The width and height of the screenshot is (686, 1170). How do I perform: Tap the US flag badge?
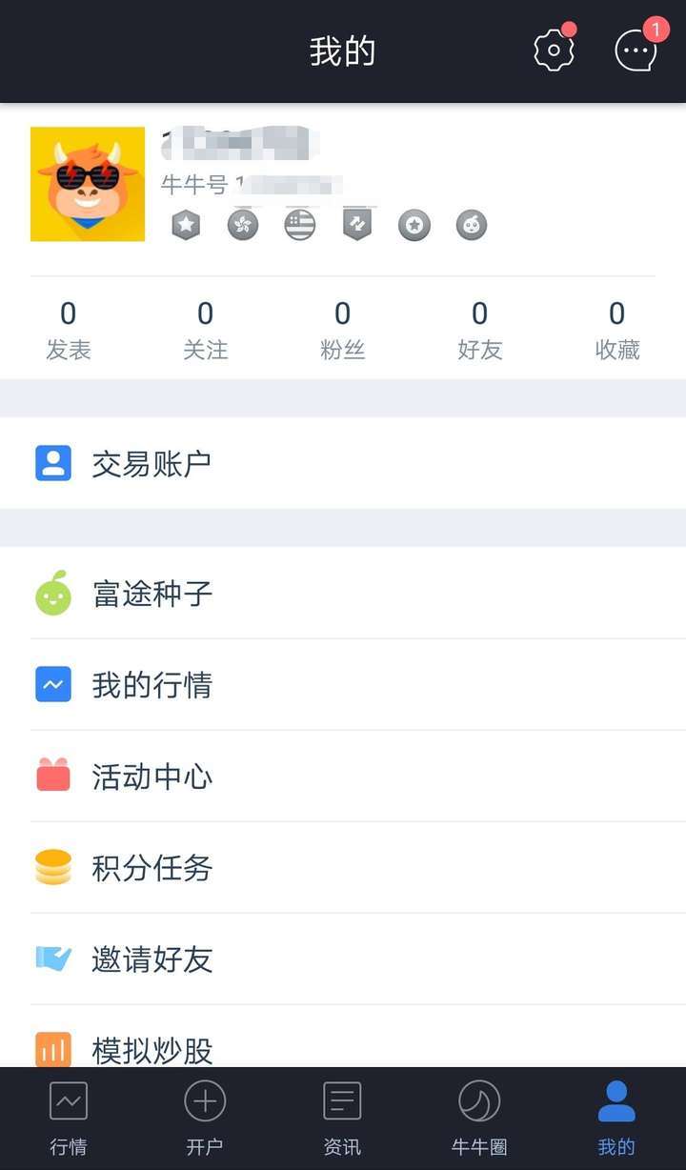tap(300, 225)
